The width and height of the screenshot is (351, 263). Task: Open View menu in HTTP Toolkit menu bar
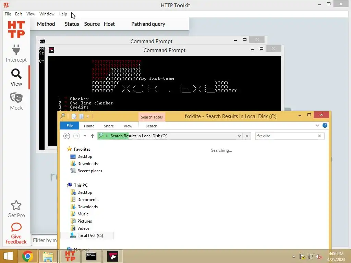[31, 14]
